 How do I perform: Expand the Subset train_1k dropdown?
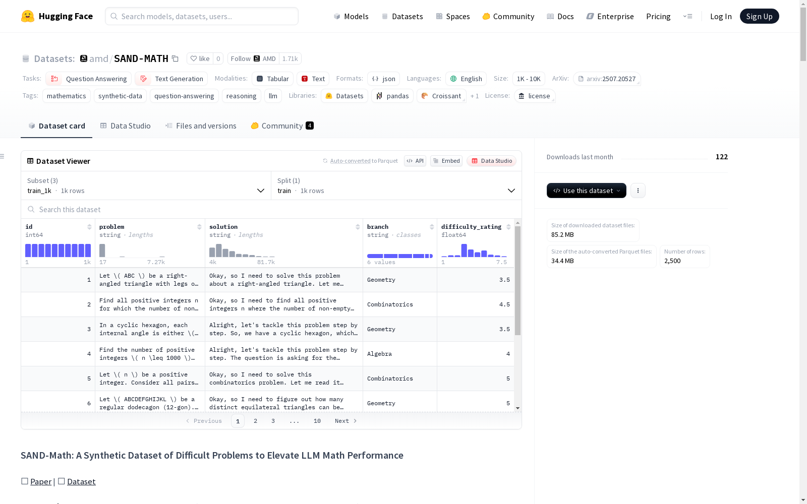click(x=146, y=185)
